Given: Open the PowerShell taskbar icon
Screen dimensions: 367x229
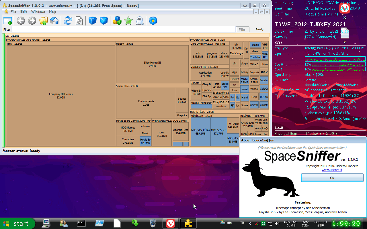Looking at the screenshot, I should tap(99, 223).
